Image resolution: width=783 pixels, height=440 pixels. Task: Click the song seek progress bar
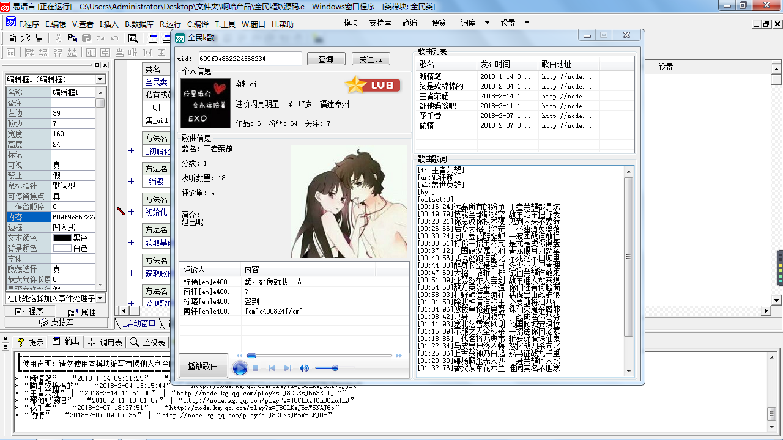tap(319, 356)
